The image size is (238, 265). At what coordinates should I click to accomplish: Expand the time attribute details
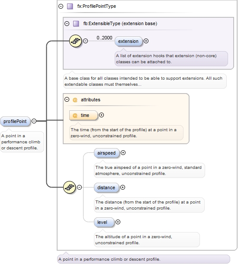101,115
